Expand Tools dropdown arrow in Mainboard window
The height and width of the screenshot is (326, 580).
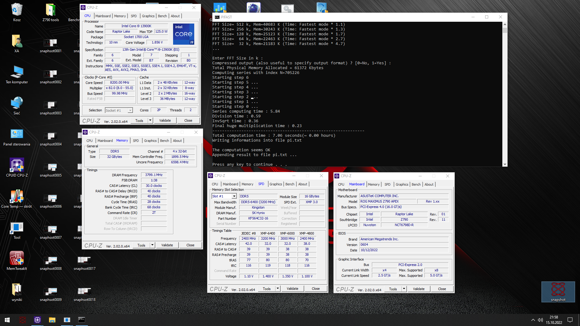pyautogui.click(x=404, y=289)
